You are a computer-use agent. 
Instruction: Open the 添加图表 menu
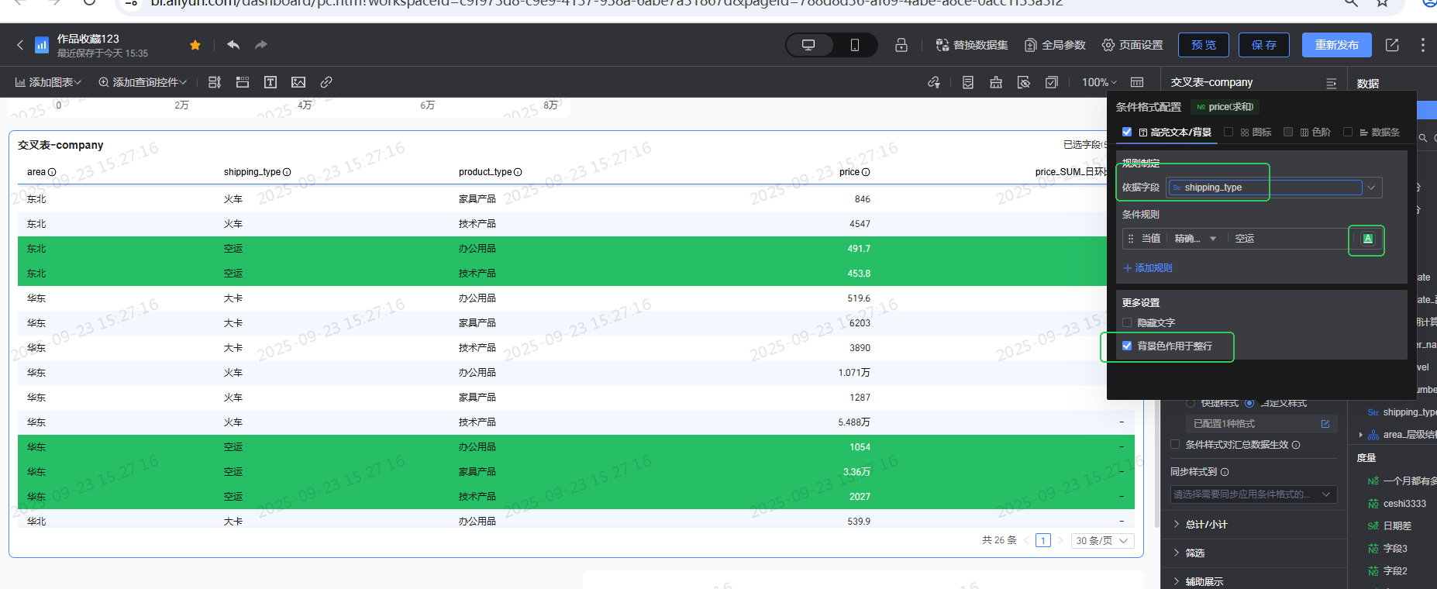[x=48, y=82]
